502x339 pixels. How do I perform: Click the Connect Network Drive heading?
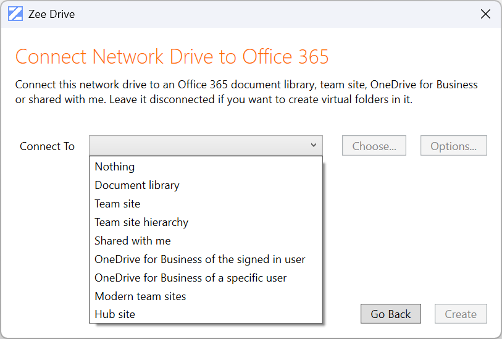point(172,57)
